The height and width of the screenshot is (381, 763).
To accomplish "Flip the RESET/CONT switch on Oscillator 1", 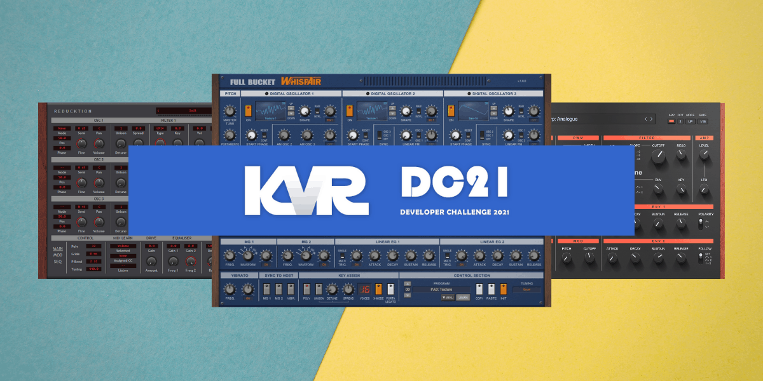I will click(265, 135).
